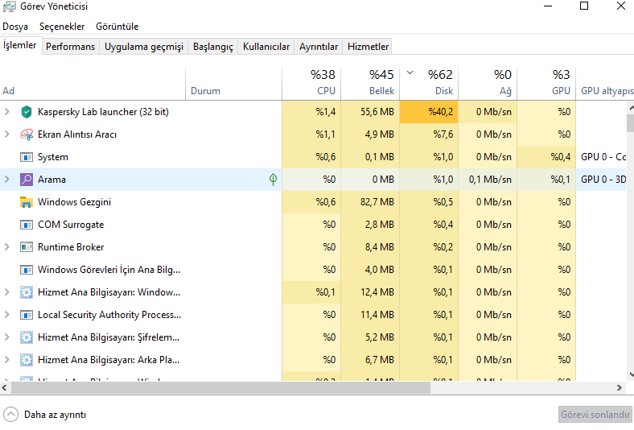Click the Hizmet Ana Bilgisayarı: Arka Pla... gear icon
The height and width of the screenshot is (430, 634).
[x=27, y=360]
